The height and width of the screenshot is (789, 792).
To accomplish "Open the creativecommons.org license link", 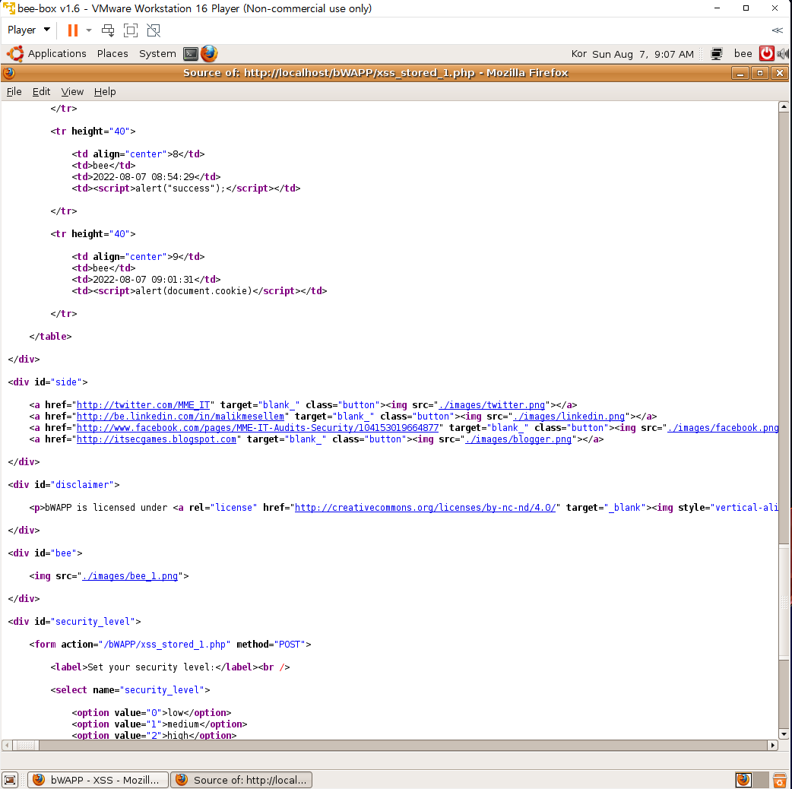I will 426,508.
